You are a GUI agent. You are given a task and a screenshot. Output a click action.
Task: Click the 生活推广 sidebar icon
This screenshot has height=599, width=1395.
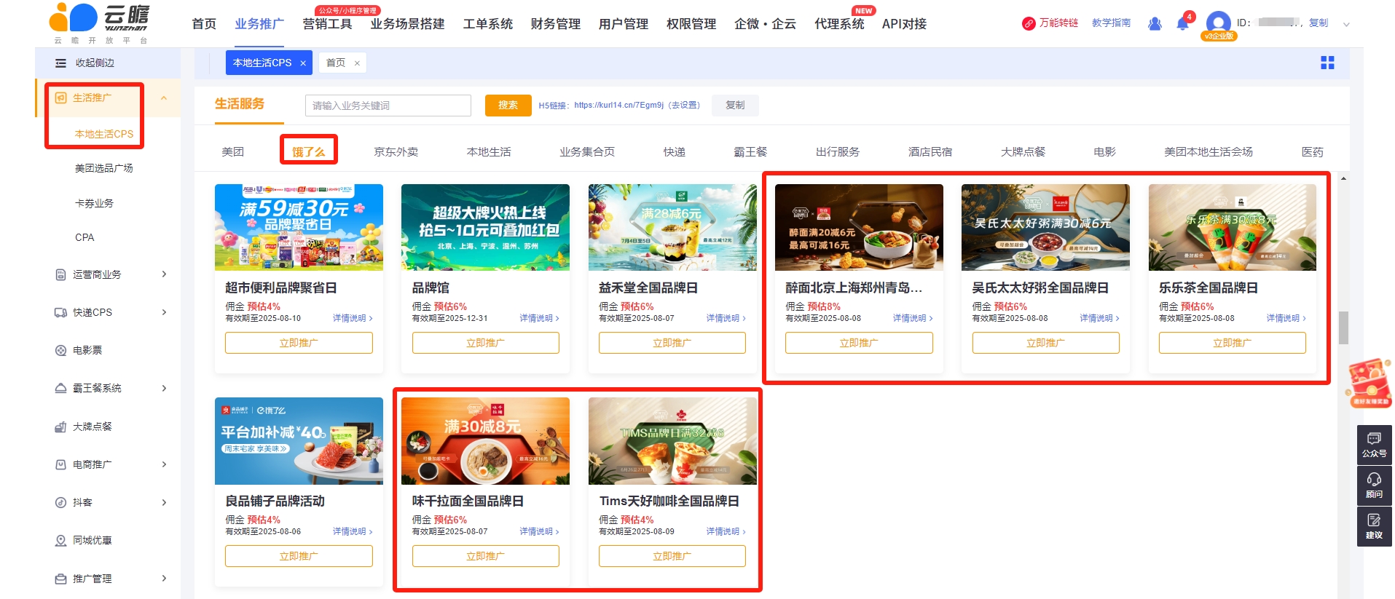(x=61, y=98)
